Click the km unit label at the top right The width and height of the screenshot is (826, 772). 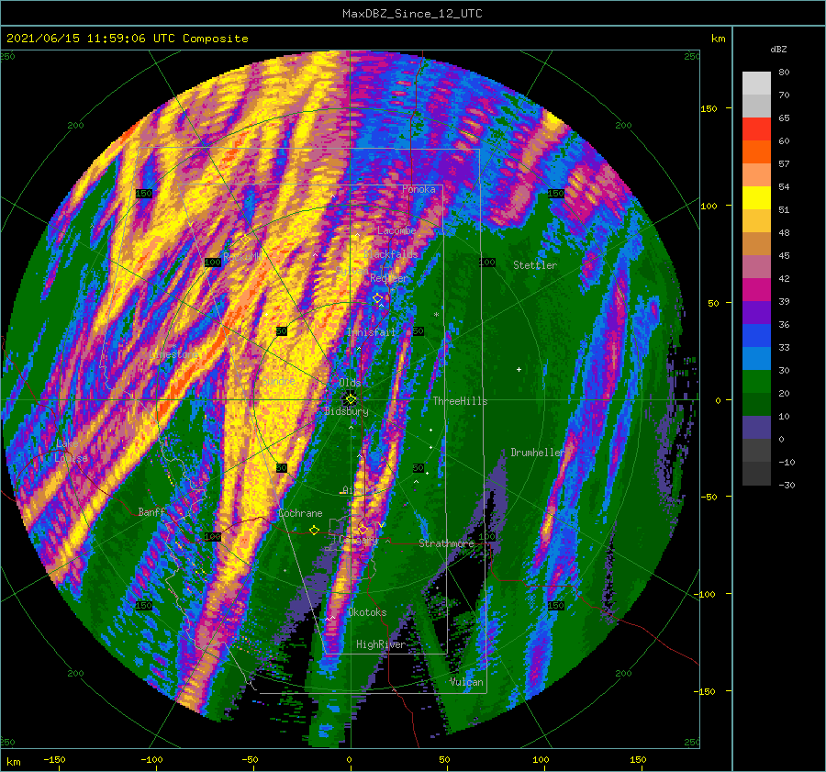[x=718, y=39]
